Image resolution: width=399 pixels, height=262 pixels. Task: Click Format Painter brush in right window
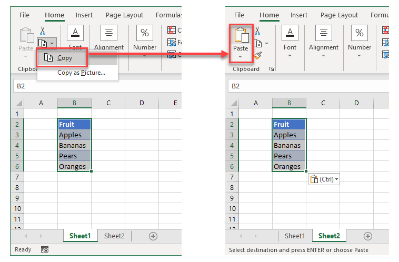point(257,54)
